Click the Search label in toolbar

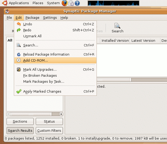click(x=117, y=31)
